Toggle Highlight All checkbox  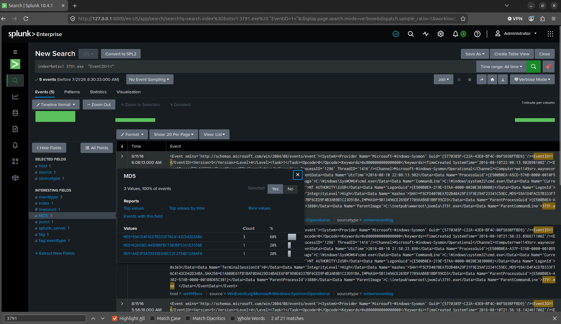[x=115, y=318]
